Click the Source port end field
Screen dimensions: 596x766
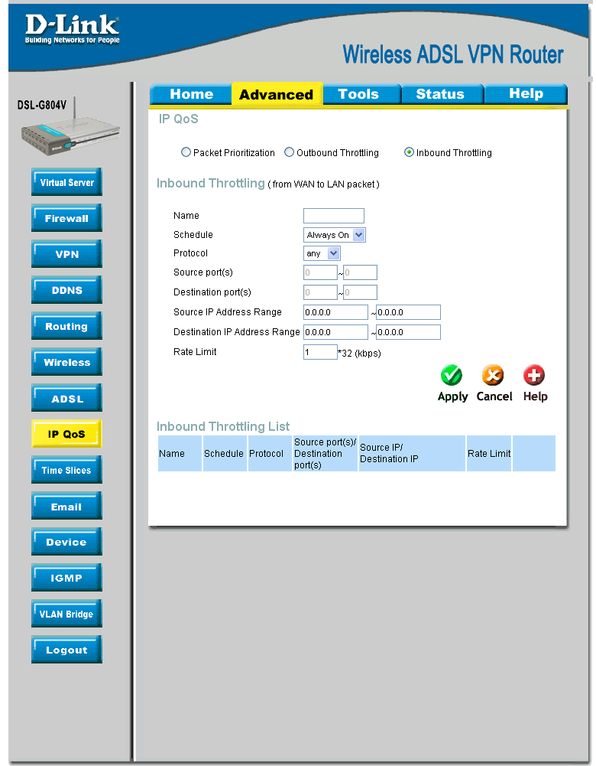pyautogui.click(x=360, y=272)
